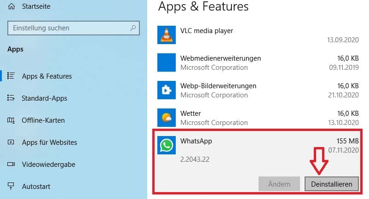Click Webp-Bilderweiterungen puzzle icon

point(167,90)
